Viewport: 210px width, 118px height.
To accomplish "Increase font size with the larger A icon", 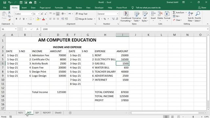I will (x=42, y=14).
